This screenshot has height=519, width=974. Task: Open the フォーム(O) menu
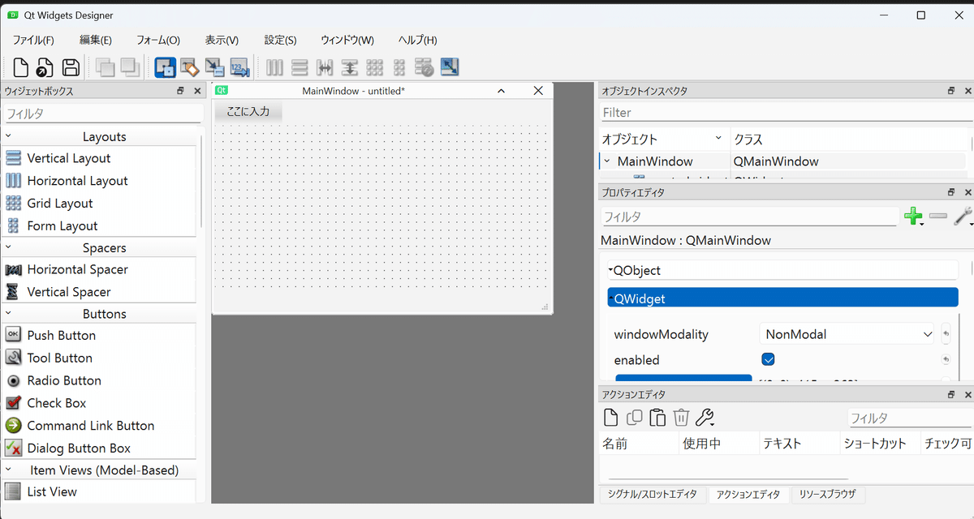pos(158,40)
